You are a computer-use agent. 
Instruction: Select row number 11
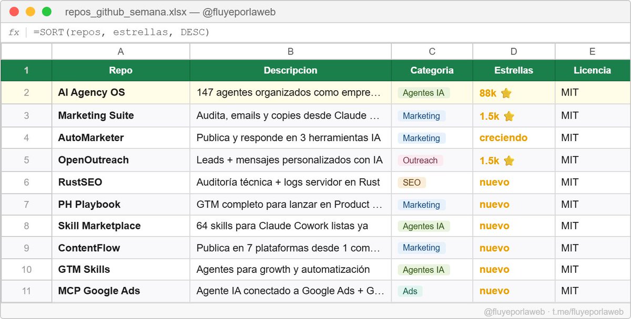coord(26,291)
